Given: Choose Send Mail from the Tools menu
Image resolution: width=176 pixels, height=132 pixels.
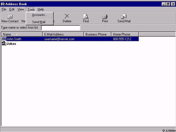Looking at the screenshot, I should [x=39, y=22].
